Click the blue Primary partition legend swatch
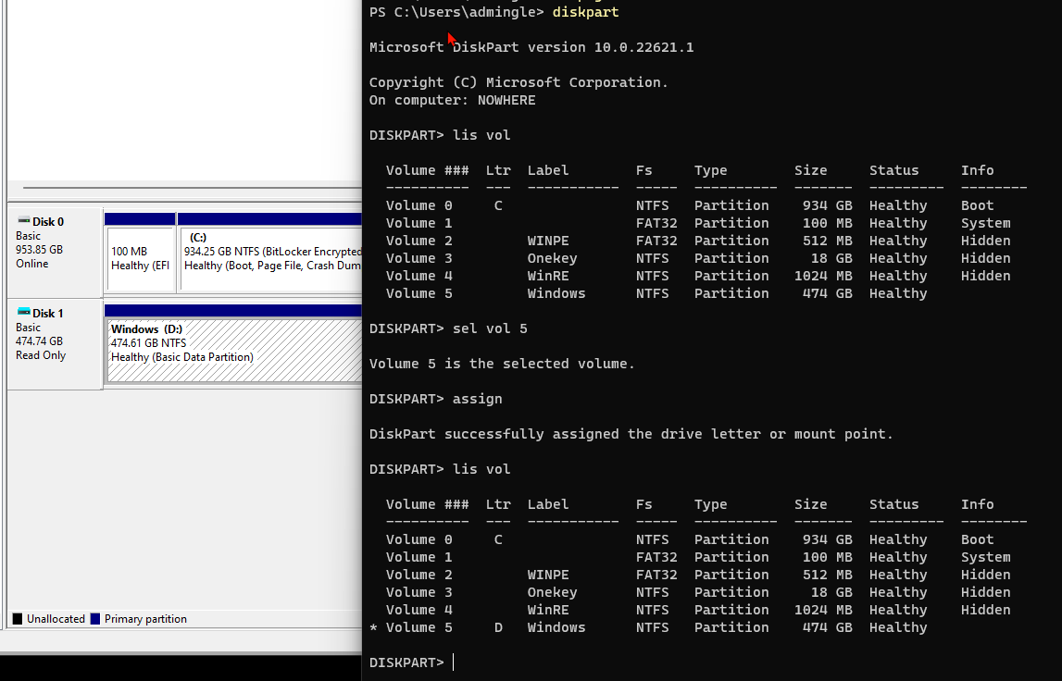 (95, 619)
